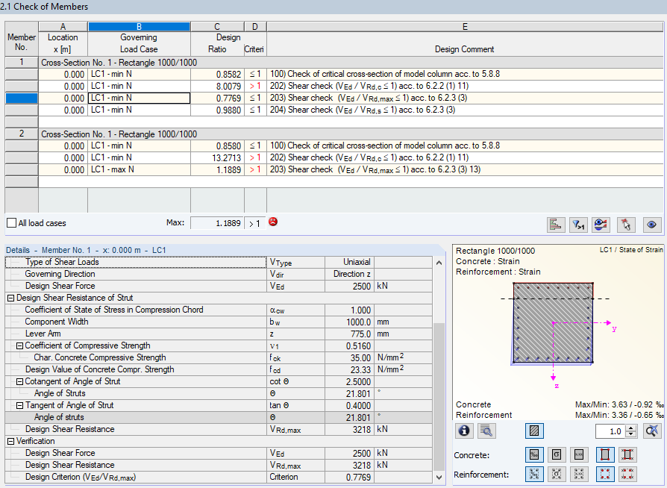Image resolution: width=667 pixels, height=488 pixels.
Task: Click the Char. Concrete Compressive Strength row
Action: pos(219,357)
